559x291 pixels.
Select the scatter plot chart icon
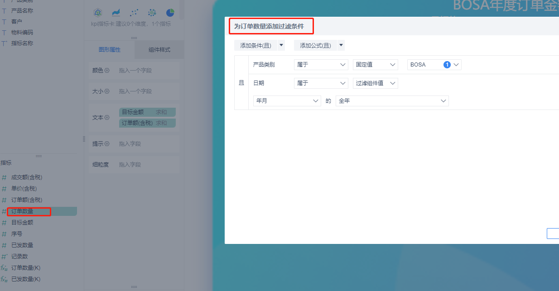pos(134,13)
